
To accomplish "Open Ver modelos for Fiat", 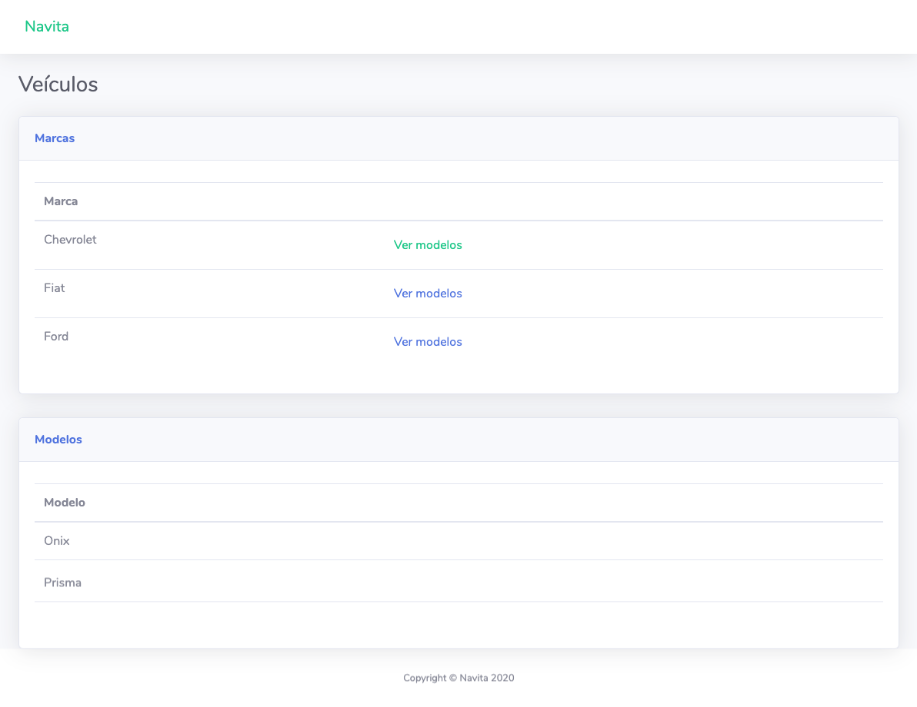I will [428, 293].
